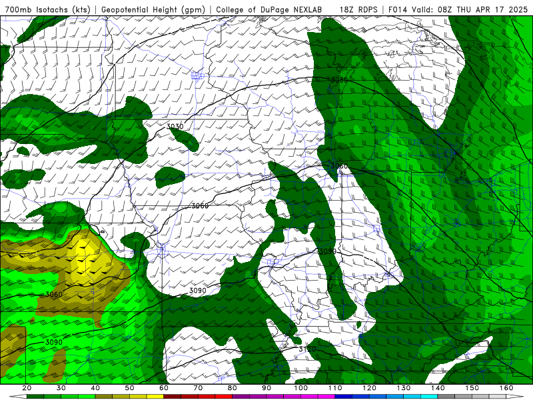Click the 80 knot color scale label
The width and height of the screenshot is (533, 400).
click(x=233, y=388)
